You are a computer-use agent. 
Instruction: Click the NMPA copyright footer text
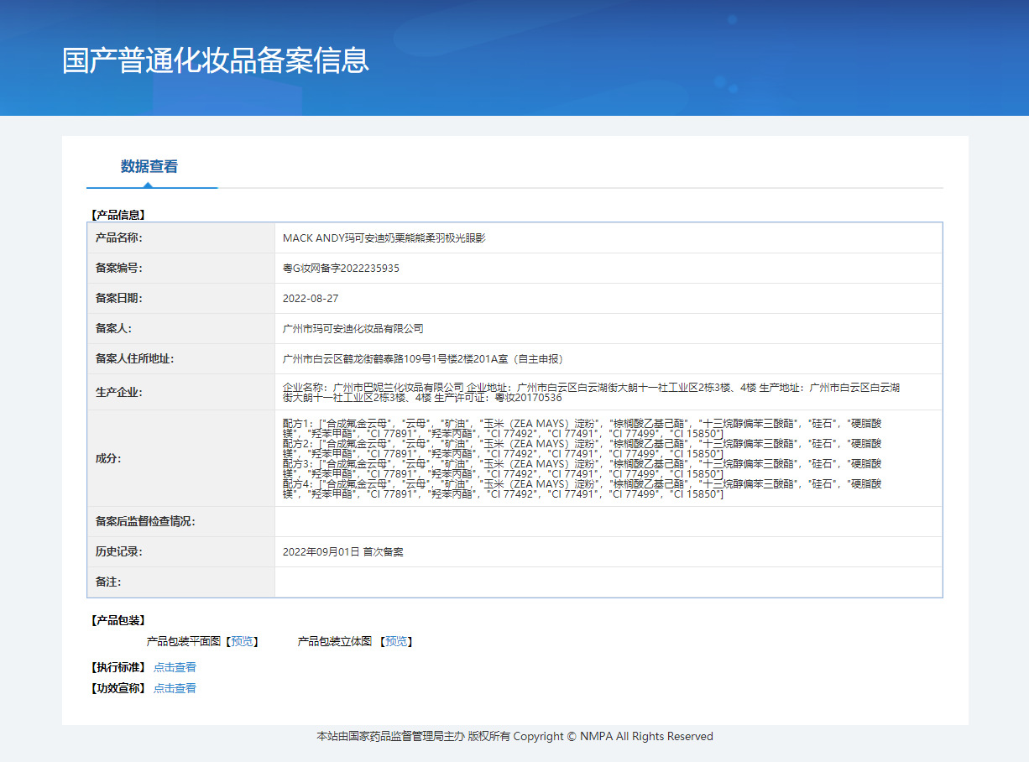click(x=514, y=736)
